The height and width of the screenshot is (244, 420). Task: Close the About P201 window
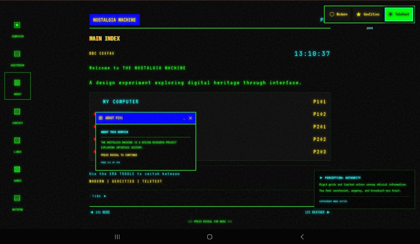tap(190, 118)
